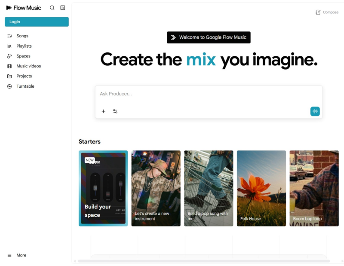Click the Flow Music brand name
The image size is (344, 266).
point(27,8)
